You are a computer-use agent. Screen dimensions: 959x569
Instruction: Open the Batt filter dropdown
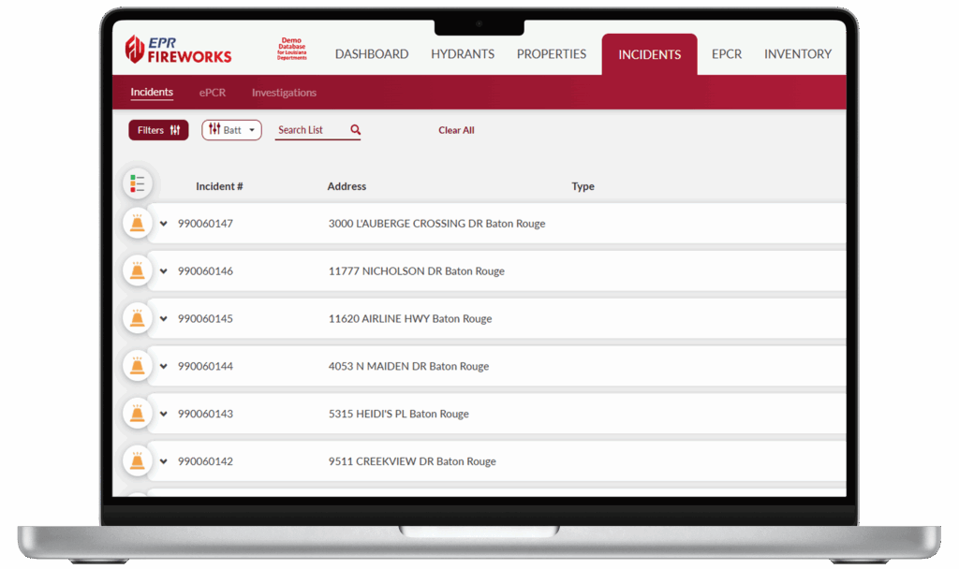231,130
